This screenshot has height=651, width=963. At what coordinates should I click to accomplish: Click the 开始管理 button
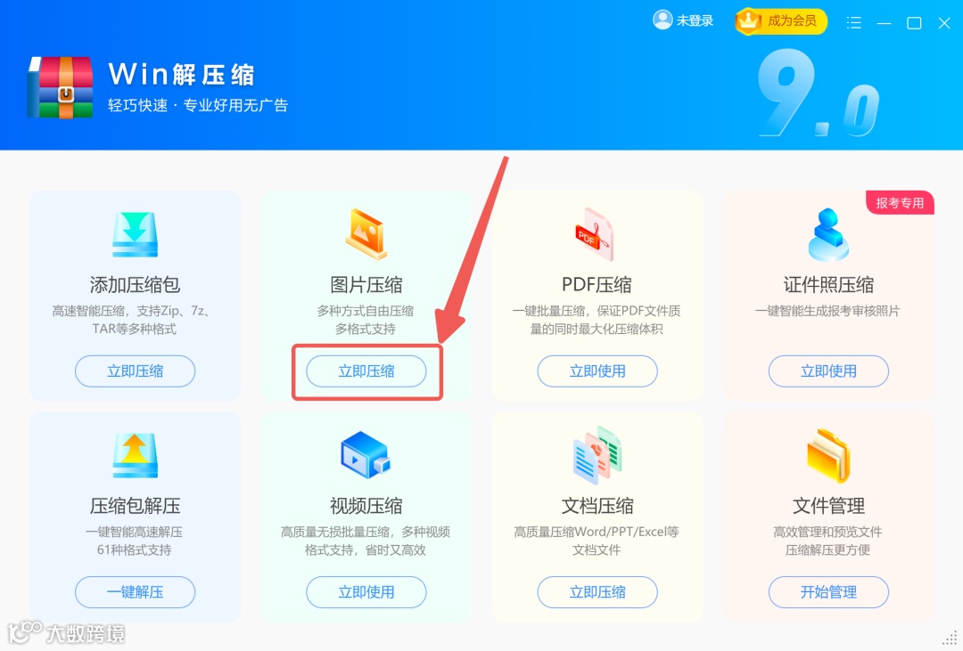tap(828, 592)
